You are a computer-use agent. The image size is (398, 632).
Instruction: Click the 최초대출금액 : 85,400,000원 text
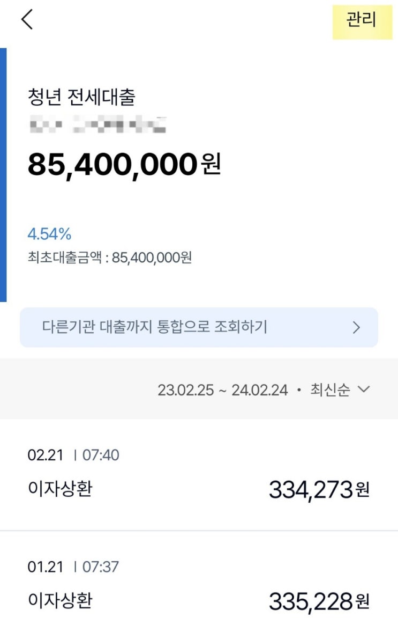coord(109,258)
